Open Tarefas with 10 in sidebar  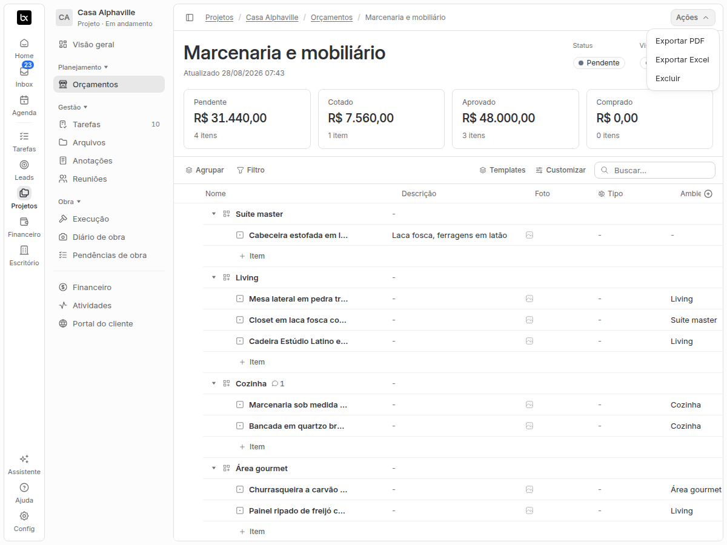[x=109, y=125]
